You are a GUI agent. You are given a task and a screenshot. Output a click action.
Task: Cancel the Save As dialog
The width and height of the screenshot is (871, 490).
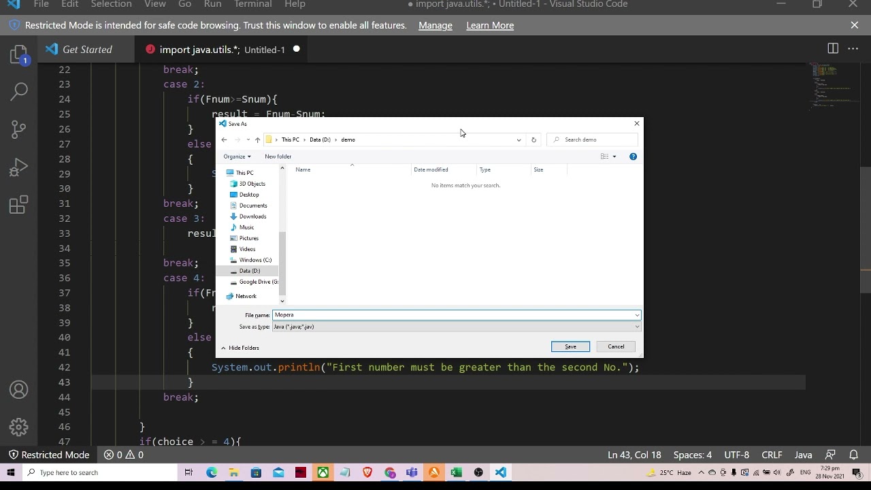616,347
